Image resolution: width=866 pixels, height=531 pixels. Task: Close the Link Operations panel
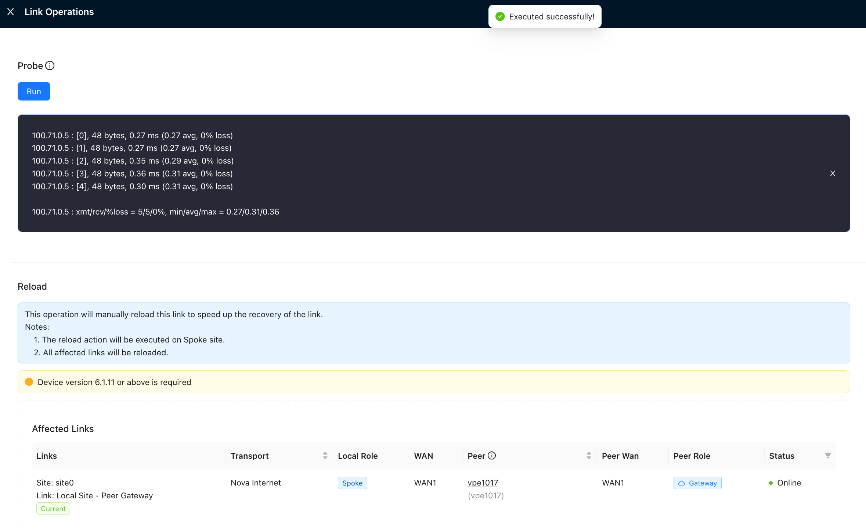click(x=11, y=12)
